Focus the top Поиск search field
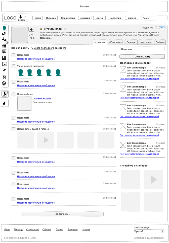This screenshot has height=243, width=169. click(154, 18)
